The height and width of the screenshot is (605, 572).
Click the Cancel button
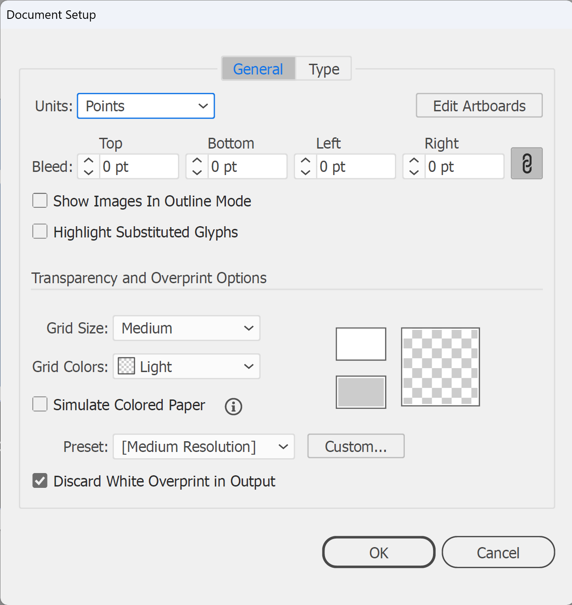[498, 552]
